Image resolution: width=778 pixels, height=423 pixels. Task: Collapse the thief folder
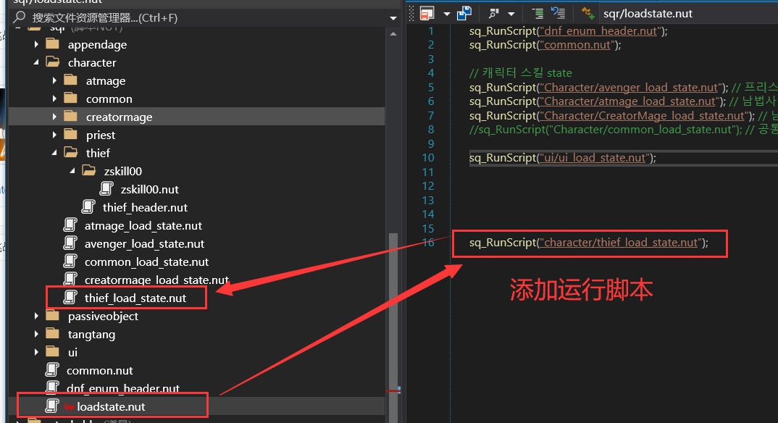coord(54,153)
